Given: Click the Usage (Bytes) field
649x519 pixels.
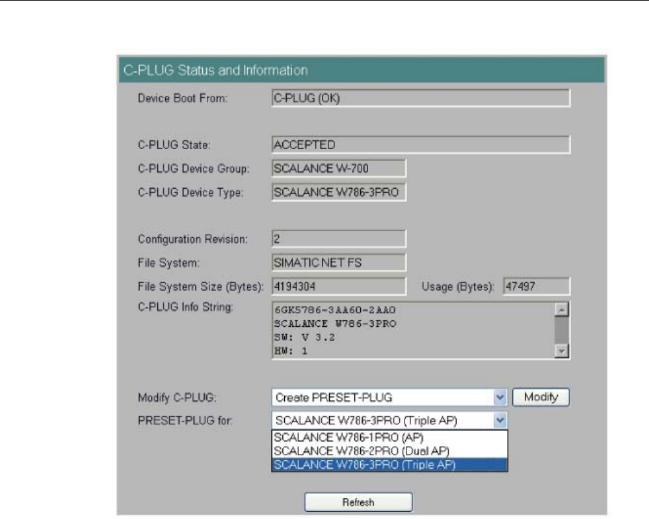Looking at the screenshot, I should pos(536,287).
